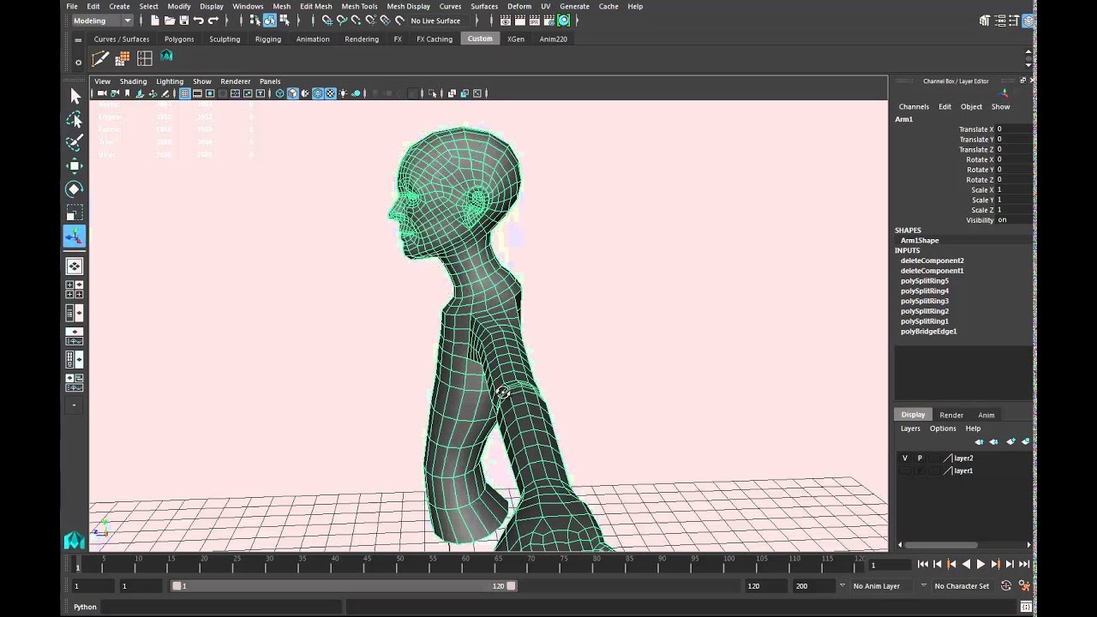
Task: Open Render View from the status line
Action: (x=504, y=21)
